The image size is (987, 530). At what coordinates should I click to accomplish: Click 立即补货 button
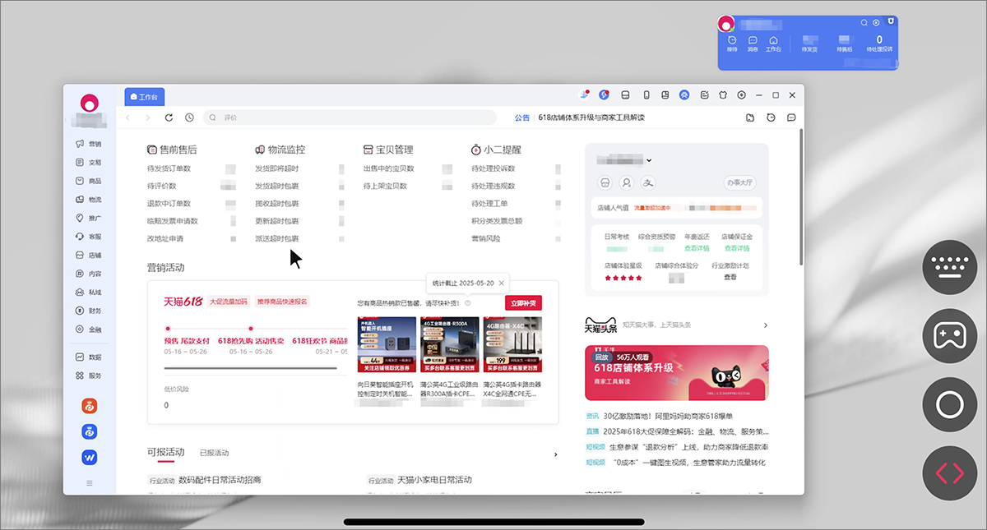[523, 303]
